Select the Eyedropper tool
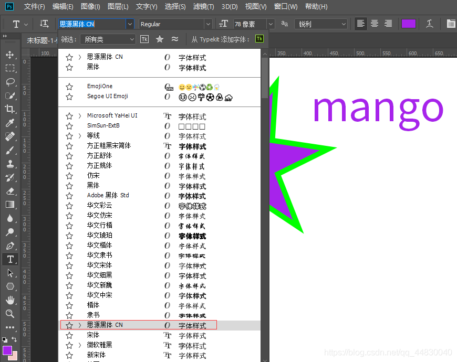Viewport: 457px width, 362px height. [x=10, y=123]
